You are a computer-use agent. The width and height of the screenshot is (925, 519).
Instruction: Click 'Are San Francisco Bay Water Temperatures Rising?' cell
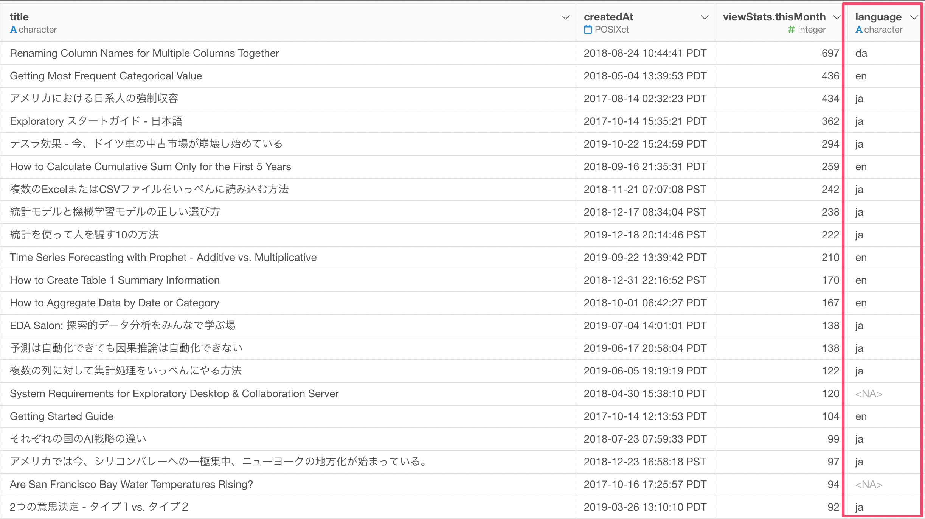(131, 485)
